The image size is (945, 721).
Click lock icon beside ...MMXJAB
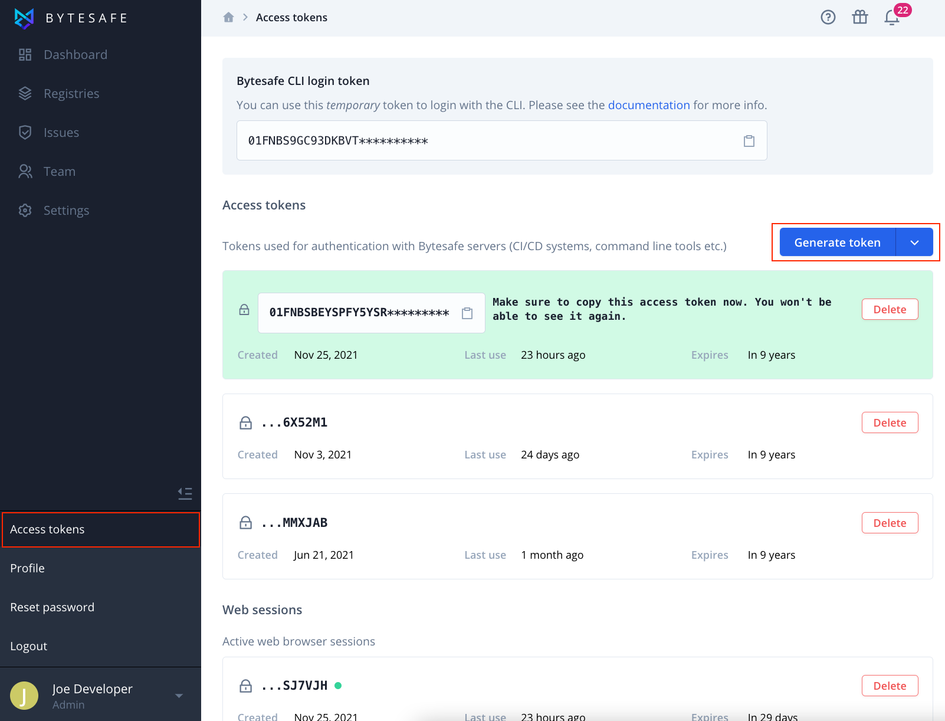point(245,523)
